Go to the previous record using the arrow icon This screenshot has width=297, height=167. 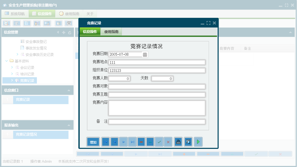tap(114, 142)
